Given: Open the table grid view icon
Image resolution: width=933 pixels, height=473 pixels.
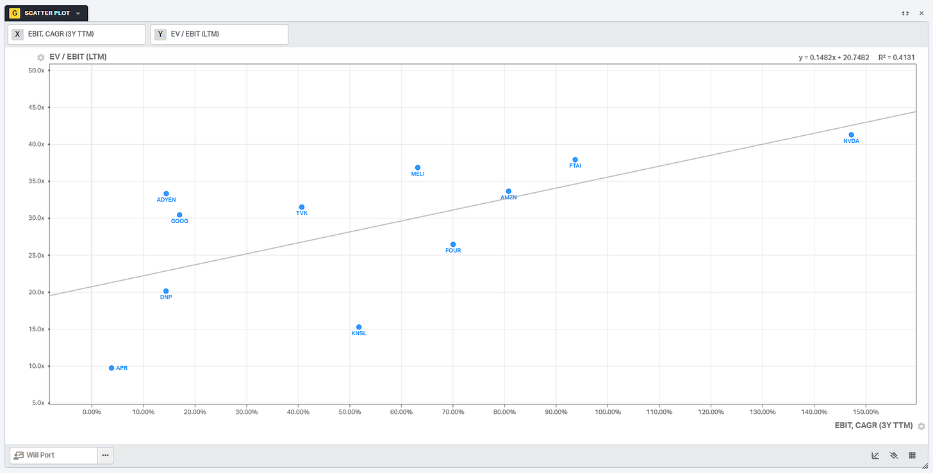Looking at the screenshot, I should pyautogui.click(x=912, y=456).
